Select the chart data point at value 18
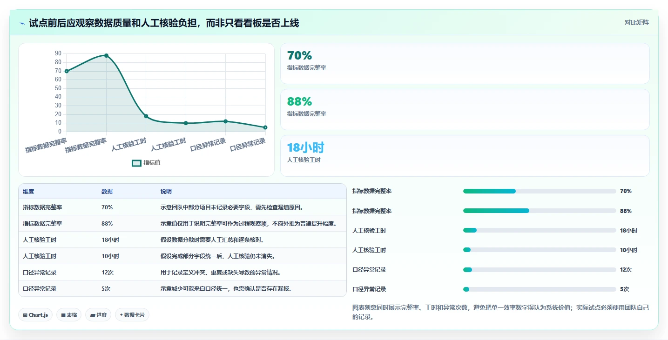The height and width of the screenshot is (340, 668). 146,116
